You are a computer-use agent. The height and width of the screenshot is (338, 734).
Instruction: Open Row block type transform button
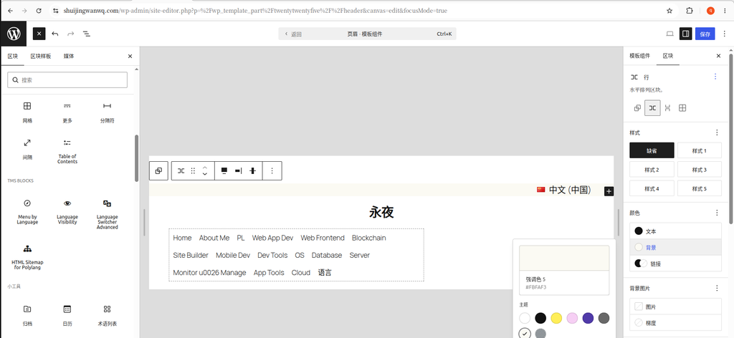click(x=181, y=170)
